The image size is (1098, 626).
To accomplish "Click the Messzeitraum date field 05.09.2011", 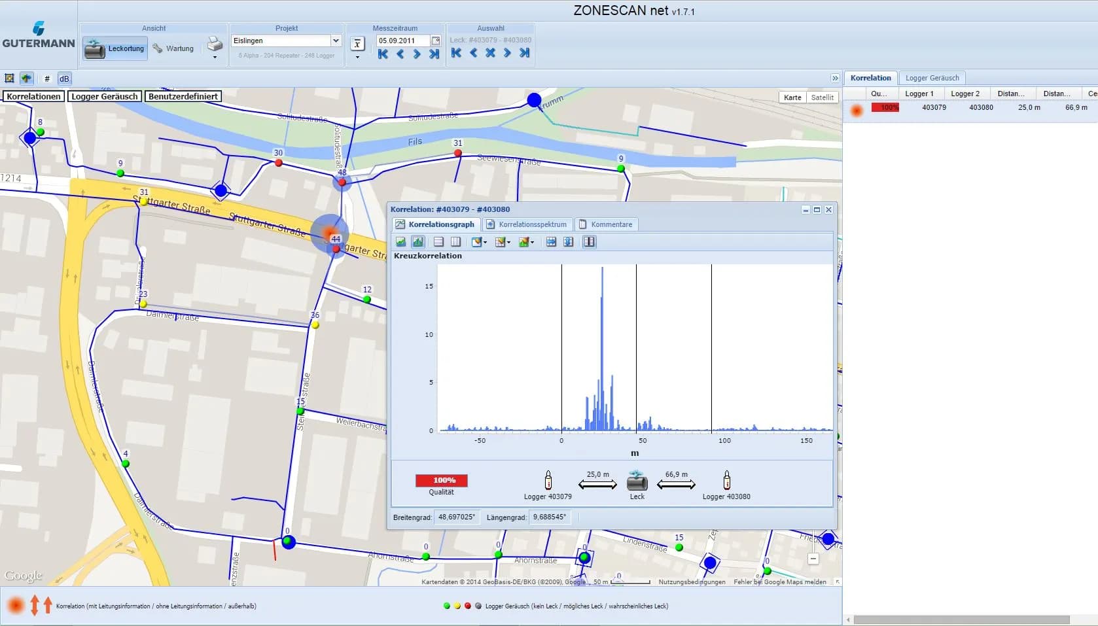I will coord(402,41).
